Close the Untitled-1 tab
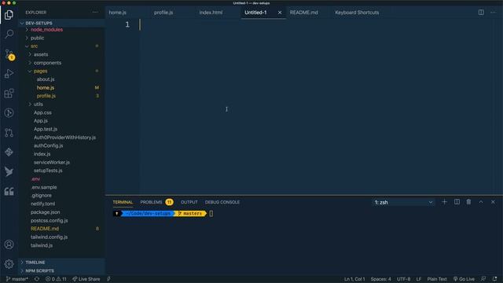Viewport: 503px width, 283px height. [280, 13]
